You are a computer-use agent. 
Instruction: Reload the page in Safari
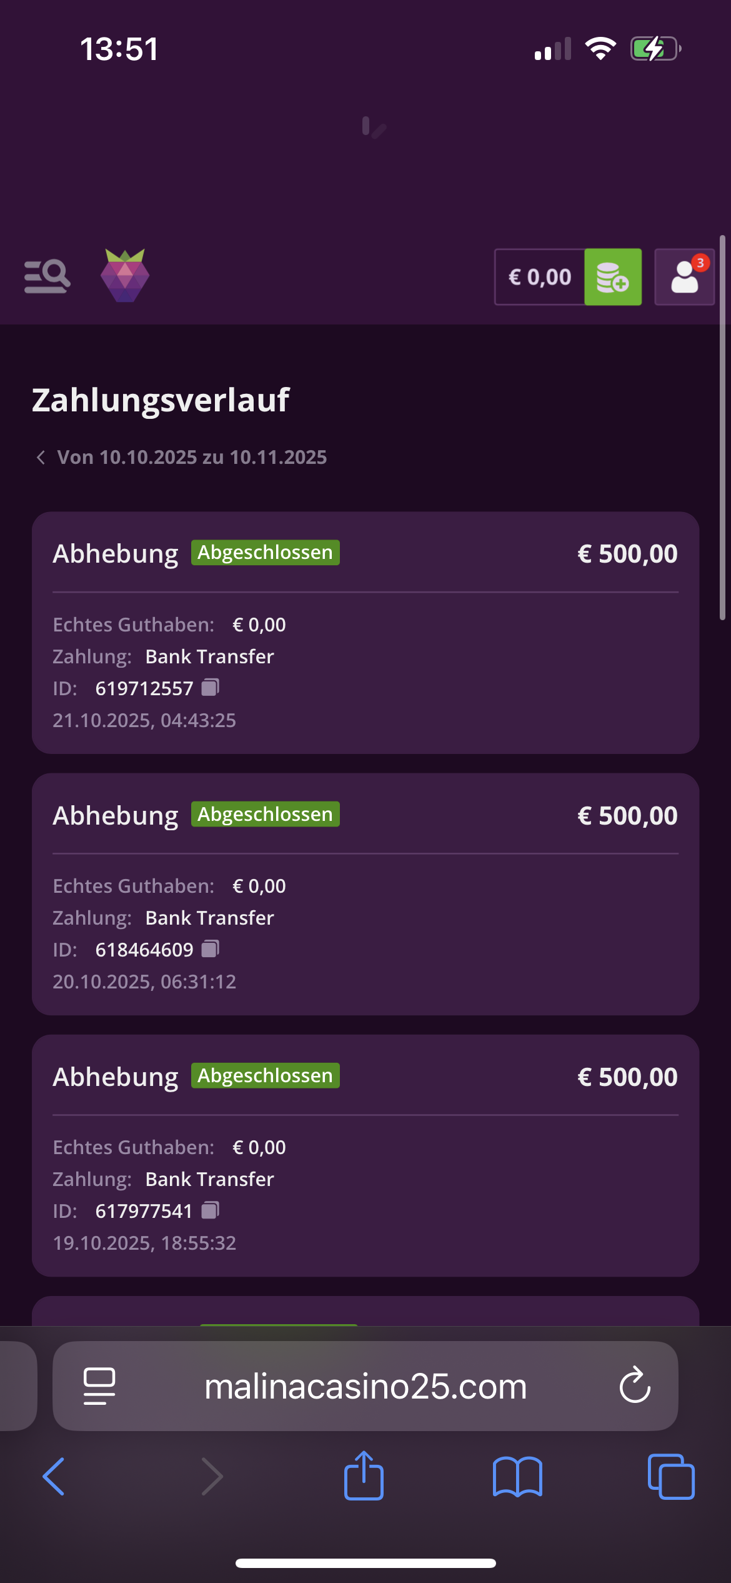coord(635,1385)
